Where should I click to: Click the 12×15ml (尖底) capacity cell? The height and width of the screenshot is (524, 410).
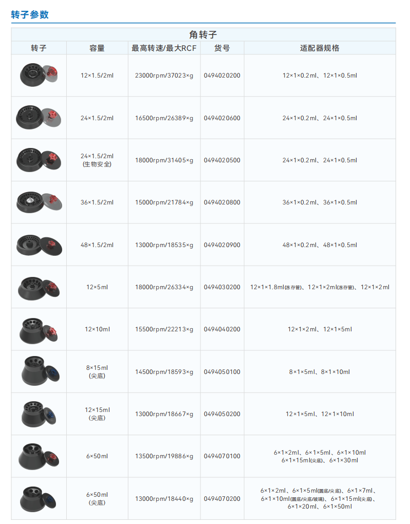coord(97,414)
